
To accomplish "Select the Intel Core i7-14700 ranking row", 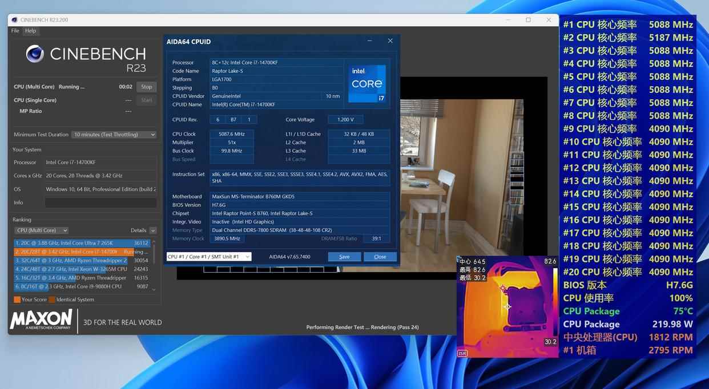I will (x=82, y=252).
